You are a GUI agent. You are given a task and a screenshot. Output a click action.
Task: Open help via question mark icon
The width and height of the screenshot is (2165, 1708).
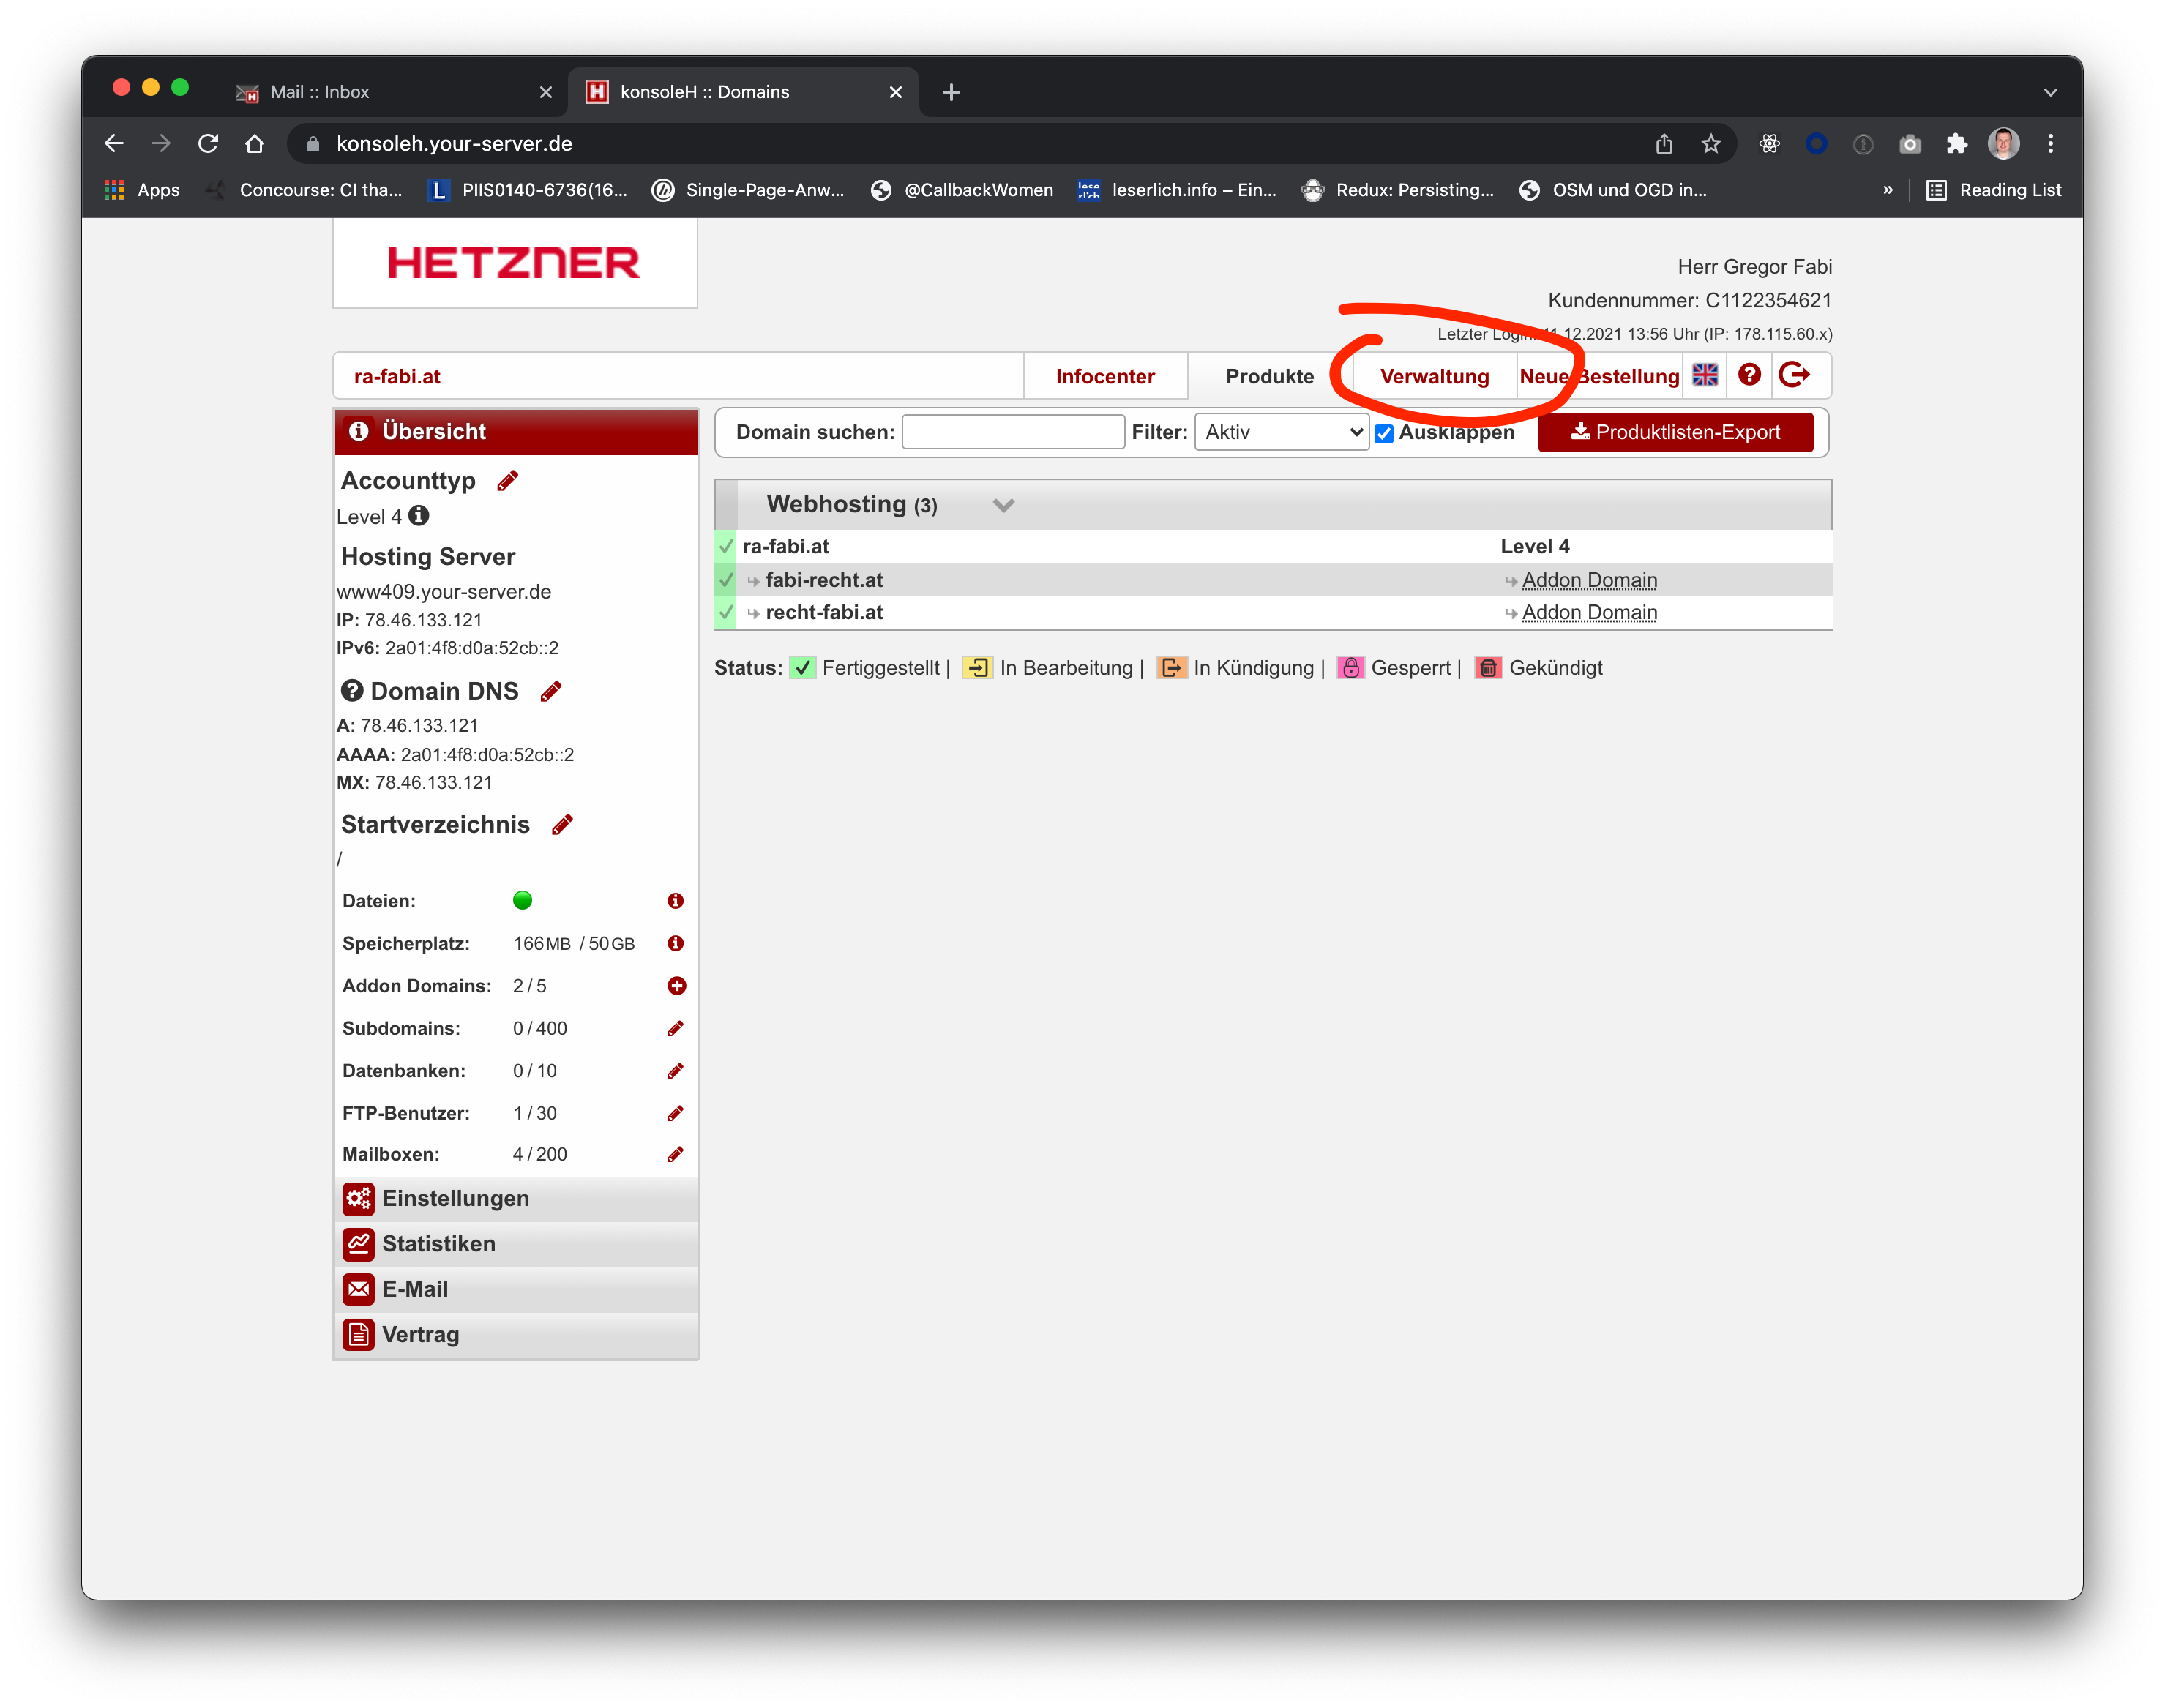[x=1749, y=375]
